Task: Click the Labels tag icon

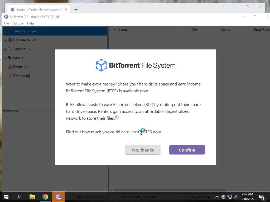Action: (10, 58)
